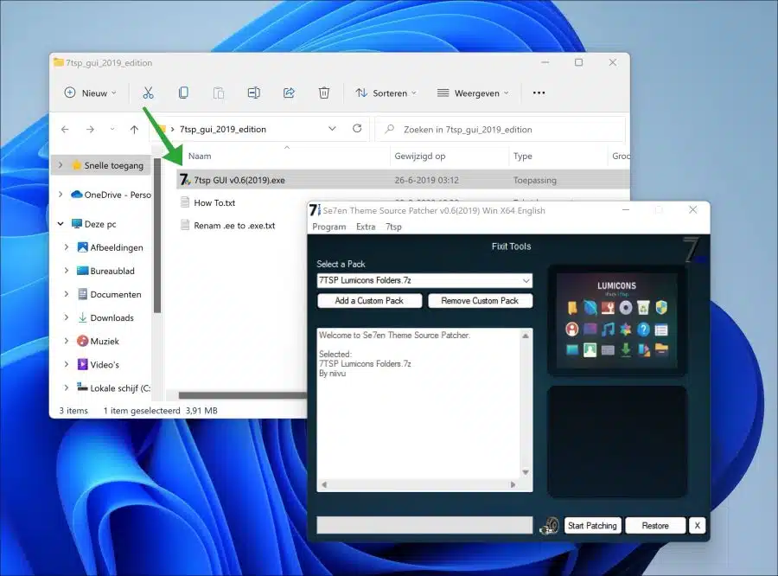
Task: Click the Snelle toegang star icon
Action: coord(76,165)
